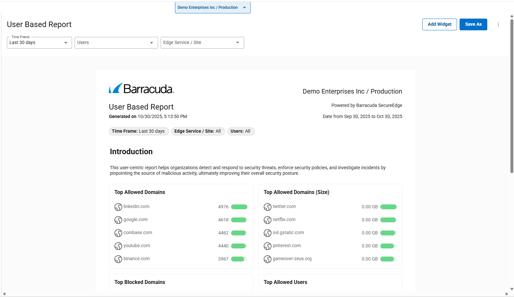Click the Add Widget button

439,24
